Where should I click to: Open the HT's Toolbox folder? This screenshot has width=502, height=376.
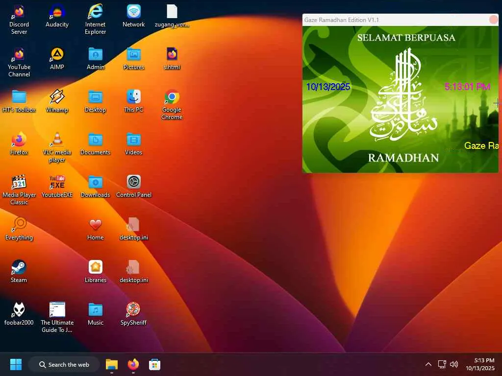(x=19, y=101)
